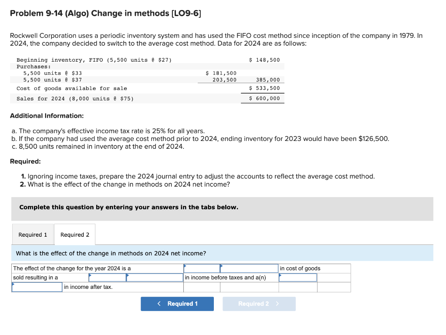The height and width of the screenshot is (335, 446).
Task: Click the Required 1 navigation button
Action: pos(177,304)
